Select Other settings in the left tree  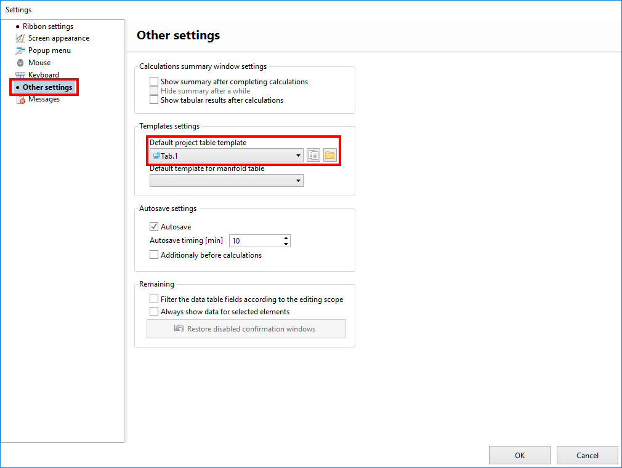47,87
